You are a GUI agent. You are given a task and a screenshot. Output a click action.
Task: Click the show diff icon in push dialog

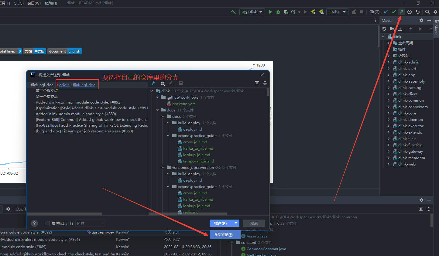click(x=153, y=83)
